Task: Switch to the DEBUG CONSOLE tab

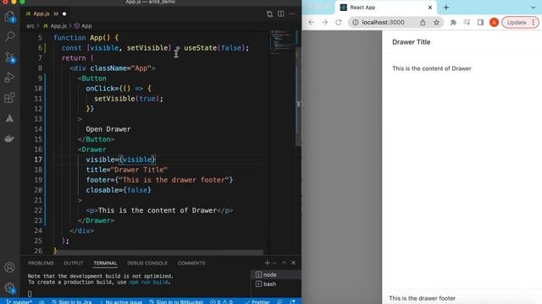Action: (x=147, y=263)
